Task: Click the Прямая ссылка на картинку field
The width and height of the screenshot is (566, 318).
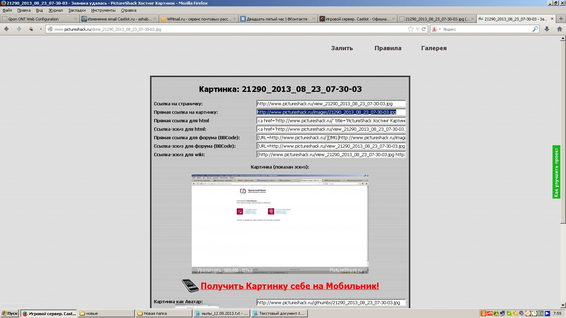Action: pyautogui.click(x=331, y=112)
